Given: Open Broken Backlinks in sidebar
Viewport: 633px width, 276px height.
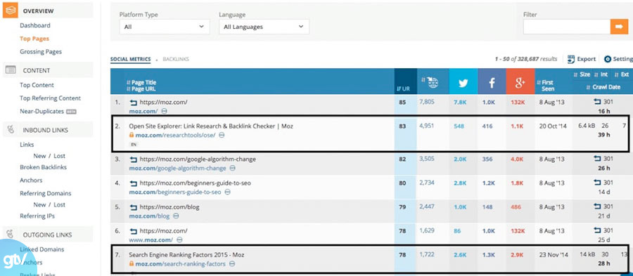Looking at the screenshot, I should (x=43, y=167).
